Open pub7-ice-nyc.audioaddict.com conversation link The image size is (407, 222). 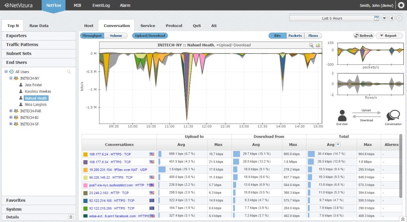121,185
